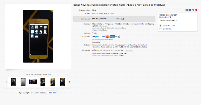Pin listing on Pinterest
The image size is (201, 105).
[195, 10]
